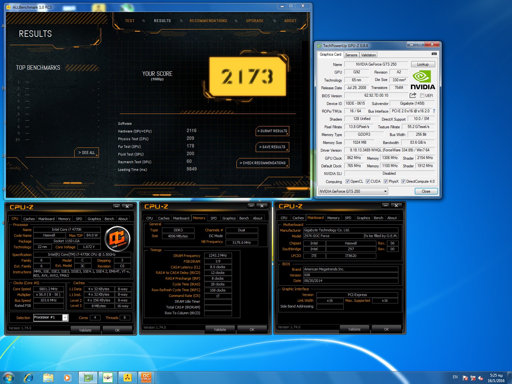
Task: Click the CHECK RECOMMENDATIONS button
Action: pos(263,163)
